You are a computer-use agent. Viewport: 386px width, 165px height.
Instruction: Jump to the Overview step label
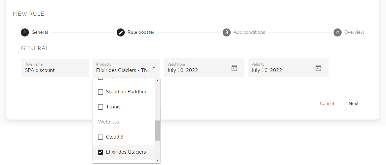[x=354, y=32]
